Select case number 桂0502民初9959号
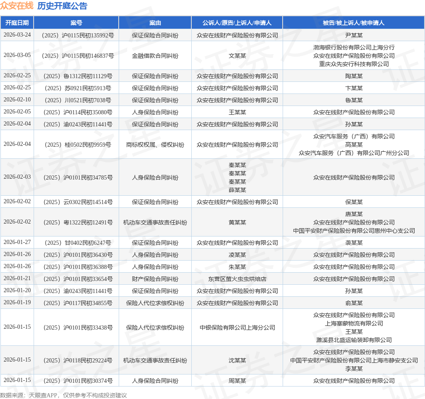This screenshot has height=399, width=425. coord(78,145)
